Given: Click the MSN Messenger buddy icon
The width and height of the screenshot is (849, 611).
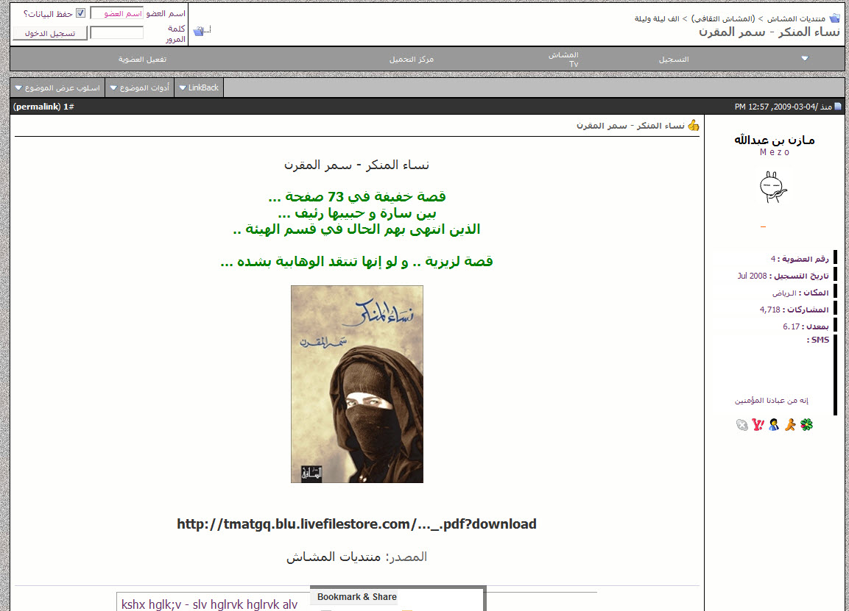Looking at the screenshot, I should (x=775, y=425).
